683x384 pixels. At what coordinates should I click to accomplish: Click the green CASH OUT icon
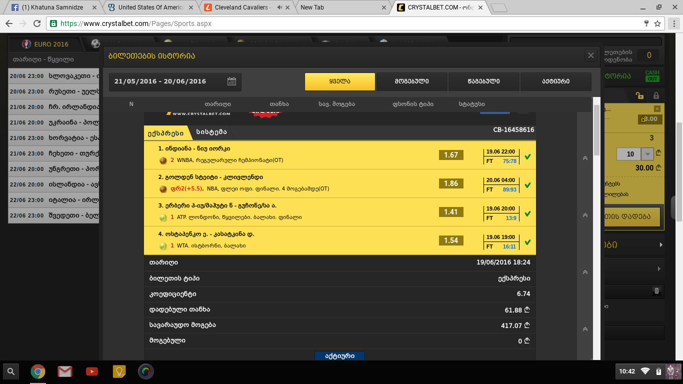click(652, 75)
